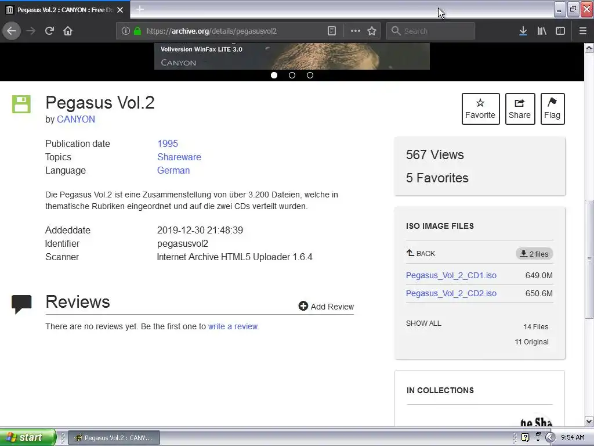Show site information icon in address bar
Screen dimensions: 594x446
click(x=126, y=31)
